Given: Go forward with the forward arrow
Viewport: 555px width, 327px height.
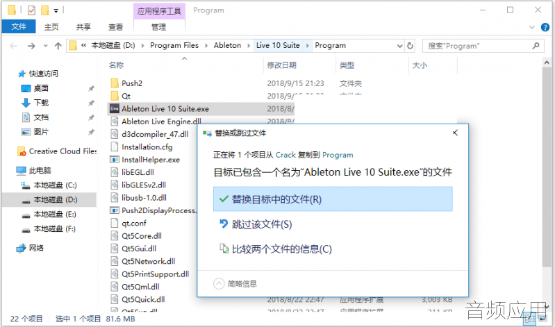Looking at the screenshot, I should (31, 46).
